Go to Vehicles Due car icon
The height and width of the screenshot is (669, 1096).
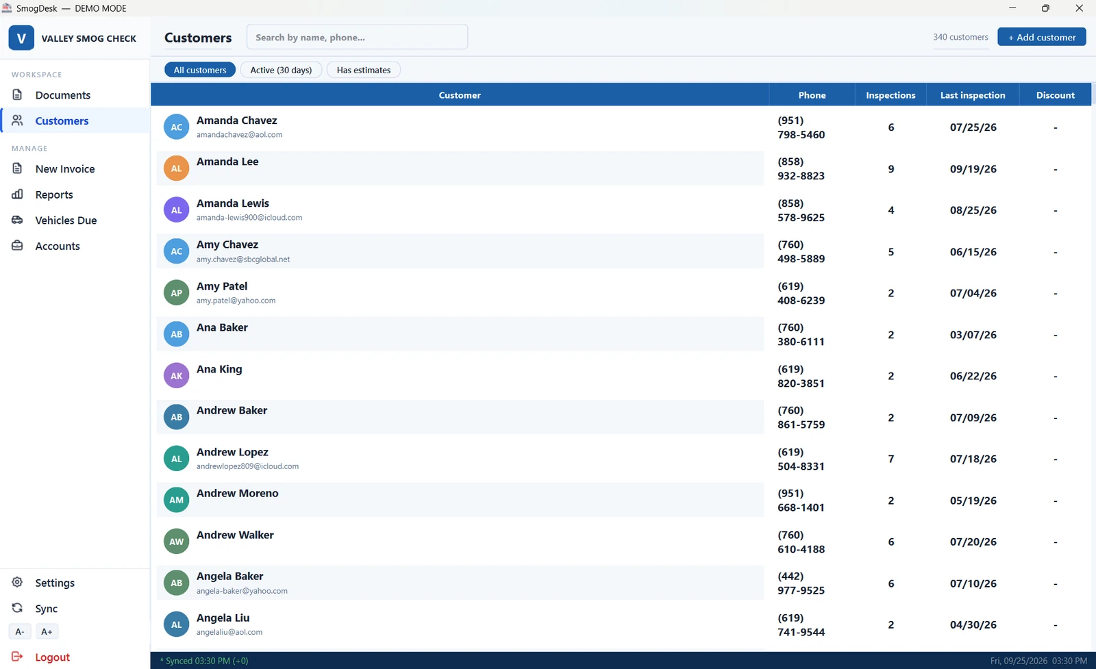[18, 220]
